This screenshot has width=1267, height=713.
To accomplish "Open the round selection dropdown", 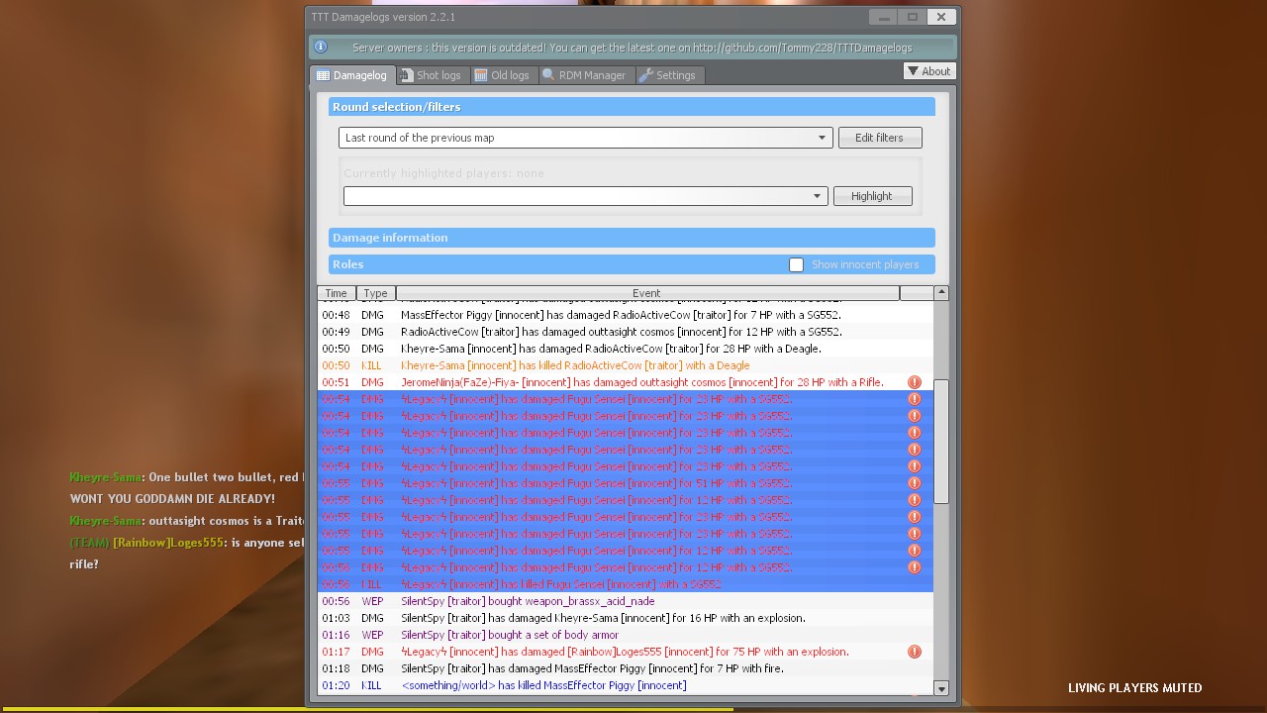I will [821, 138].
